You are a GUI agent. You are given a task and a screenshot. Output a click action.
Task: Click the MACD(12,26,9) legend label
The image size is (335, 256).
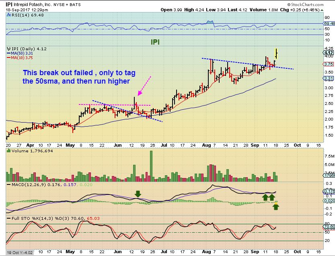pyautogui.click(x=29, y=185)
